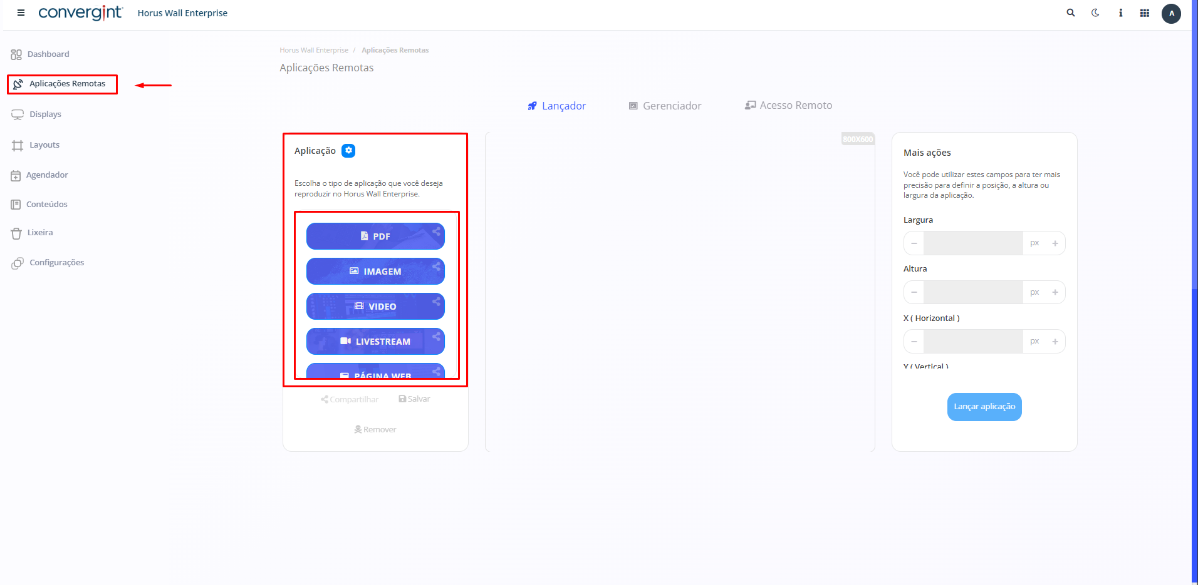Click Horus Wall Enterprise breadcrumb link
Viewport: 1198px width, 585px height.
(314, 50)
